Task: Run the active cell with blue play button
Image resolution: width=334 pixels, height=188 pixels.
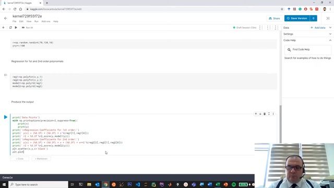Action: point(6,117)
